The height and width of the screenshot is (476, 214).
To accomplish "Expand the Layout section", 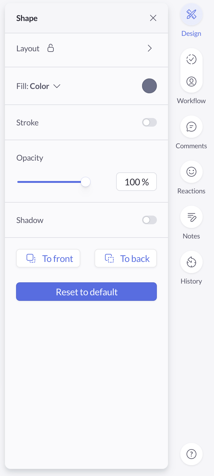I will 150,48.
